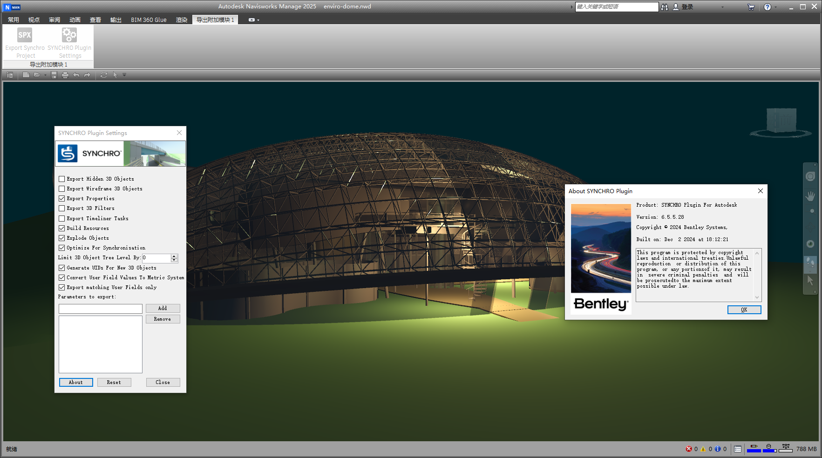Click the Export Synchro Project SPX icon
Screen dimensions: 822x458
pos(25,35)
